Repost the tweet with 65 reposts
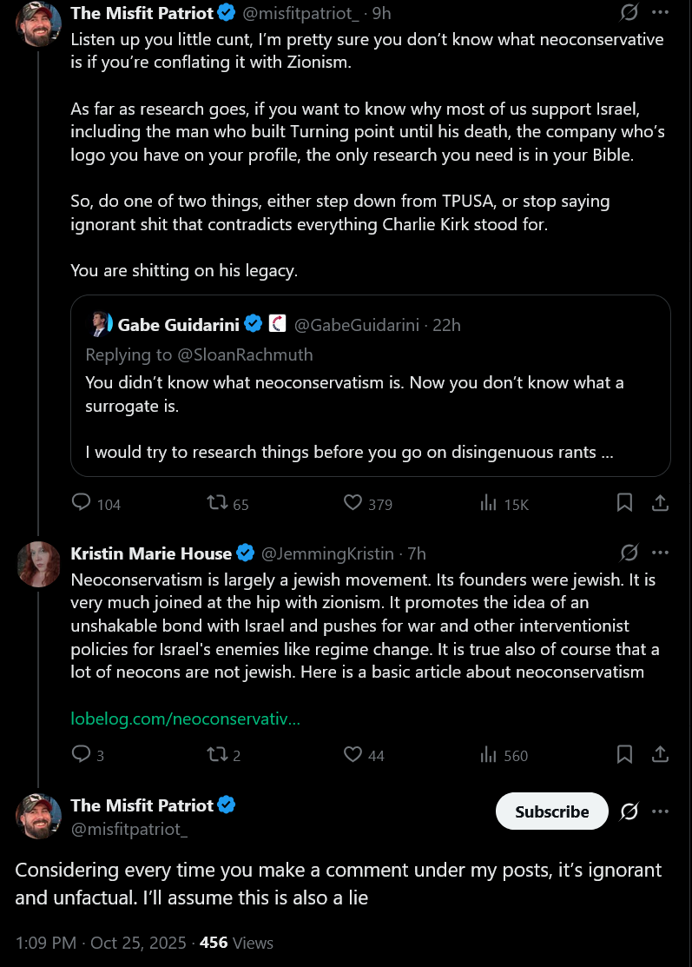 point(217,503)
